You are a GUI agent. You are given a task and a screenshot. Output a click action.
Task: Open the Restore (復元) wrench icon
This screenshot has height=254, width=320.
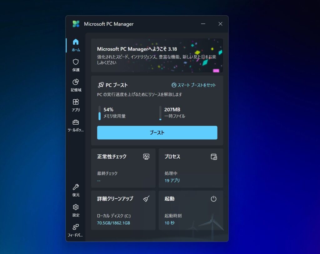pos(76,187)
